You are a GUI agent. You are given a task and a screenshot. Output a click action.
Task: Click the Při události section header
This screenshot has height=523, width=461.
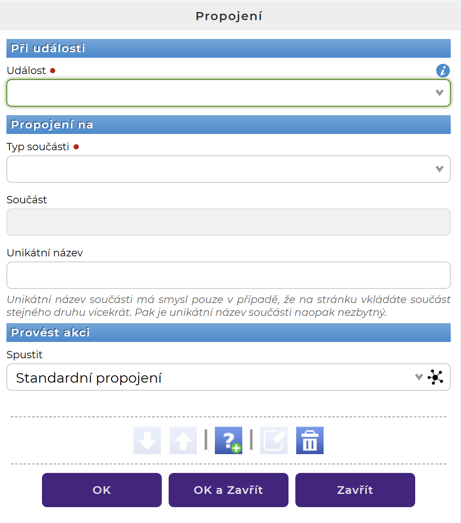tap(228, 48)
